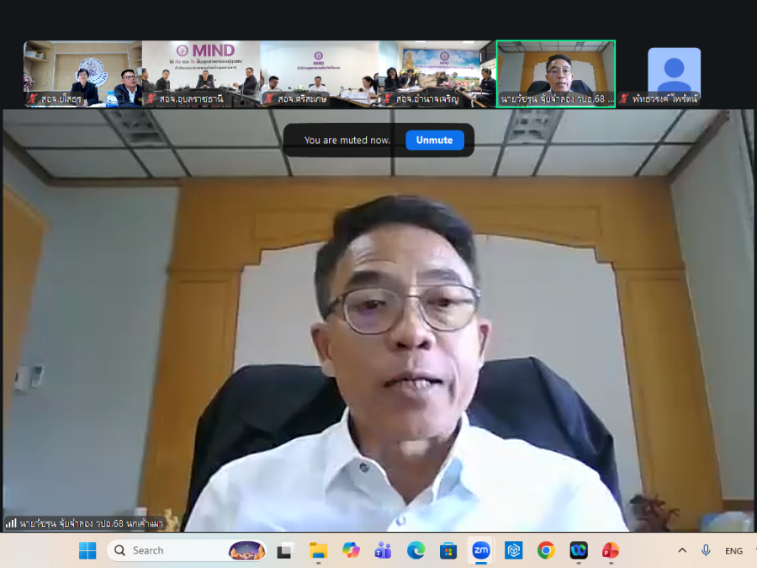This screenshot has height=568, width=757.
Task: Open the ENG language input switcher
Action: click(733, 550)
